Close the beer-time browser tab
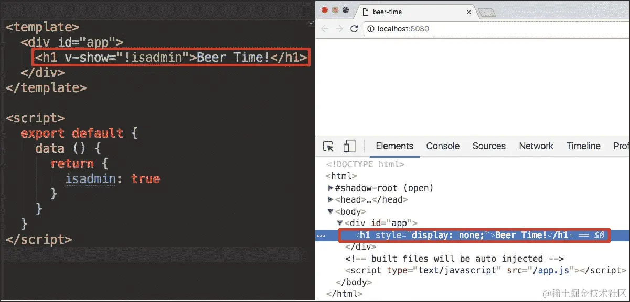The width and height of the screenshot is (630, 302). point(468,12)
